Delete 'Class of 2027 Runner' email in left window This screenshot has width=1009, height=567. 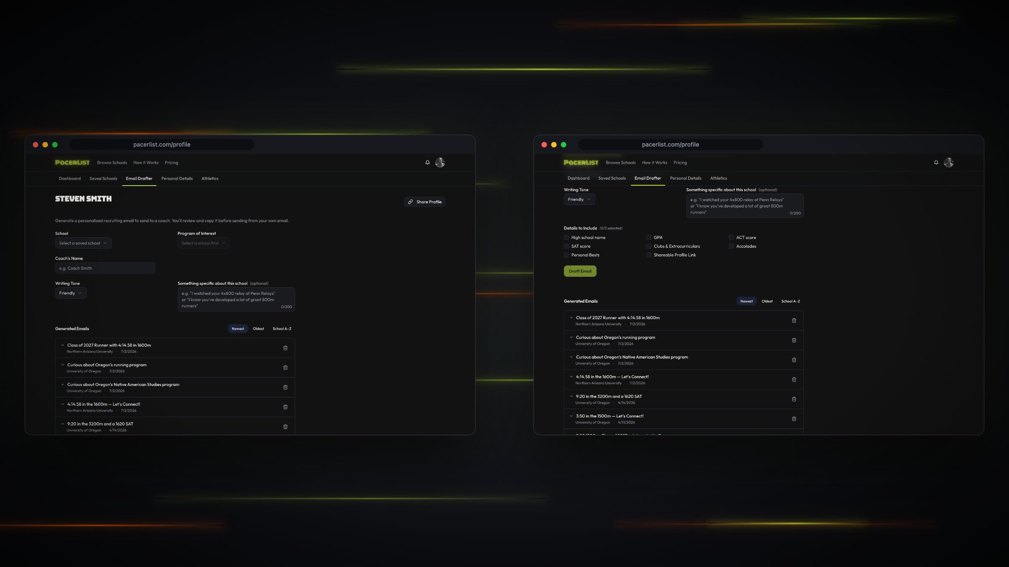285,348
